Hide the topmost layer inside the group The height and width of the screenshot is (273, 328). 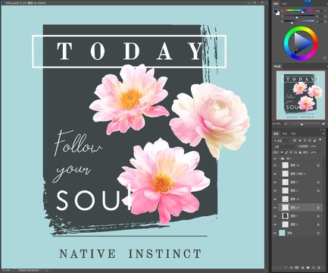click(x=275, y=165)
